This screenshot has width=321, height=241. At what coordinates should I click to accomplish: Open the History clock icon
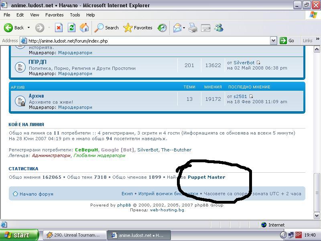click(162, 28)
